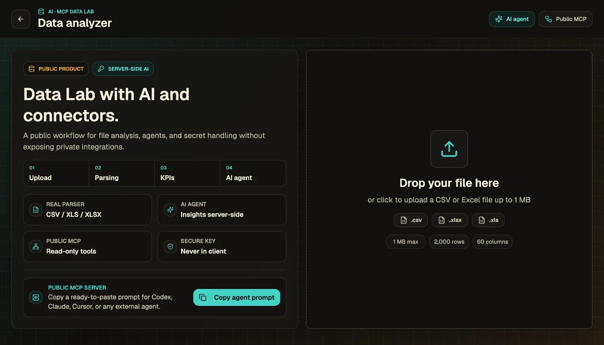The height and width of the screenshot is (345, 604).
Task: Click the file icon in .xlsx chip
Action: pos(442,220)
